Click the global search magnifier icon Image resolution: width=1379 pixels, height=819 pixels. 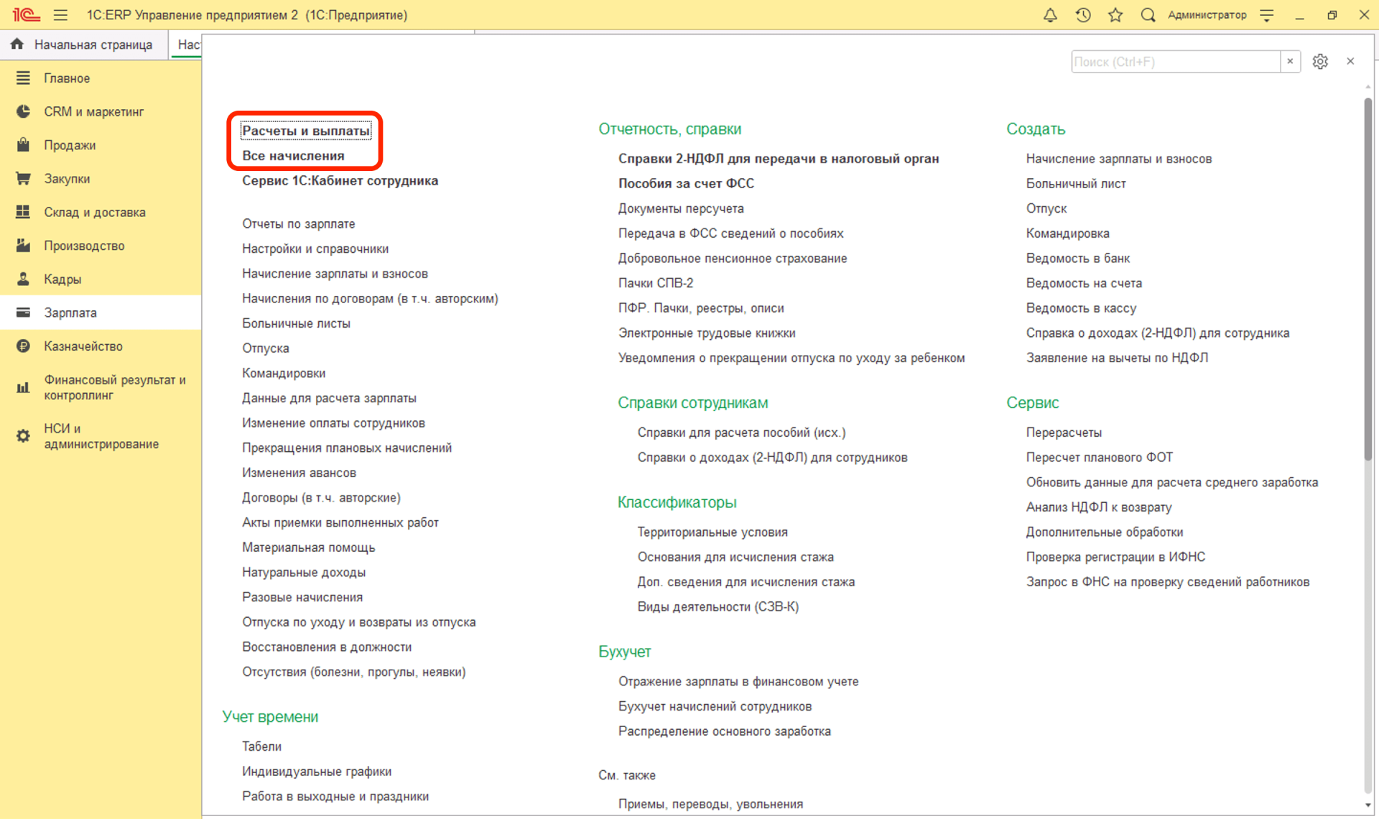(x=1148, y=15)
